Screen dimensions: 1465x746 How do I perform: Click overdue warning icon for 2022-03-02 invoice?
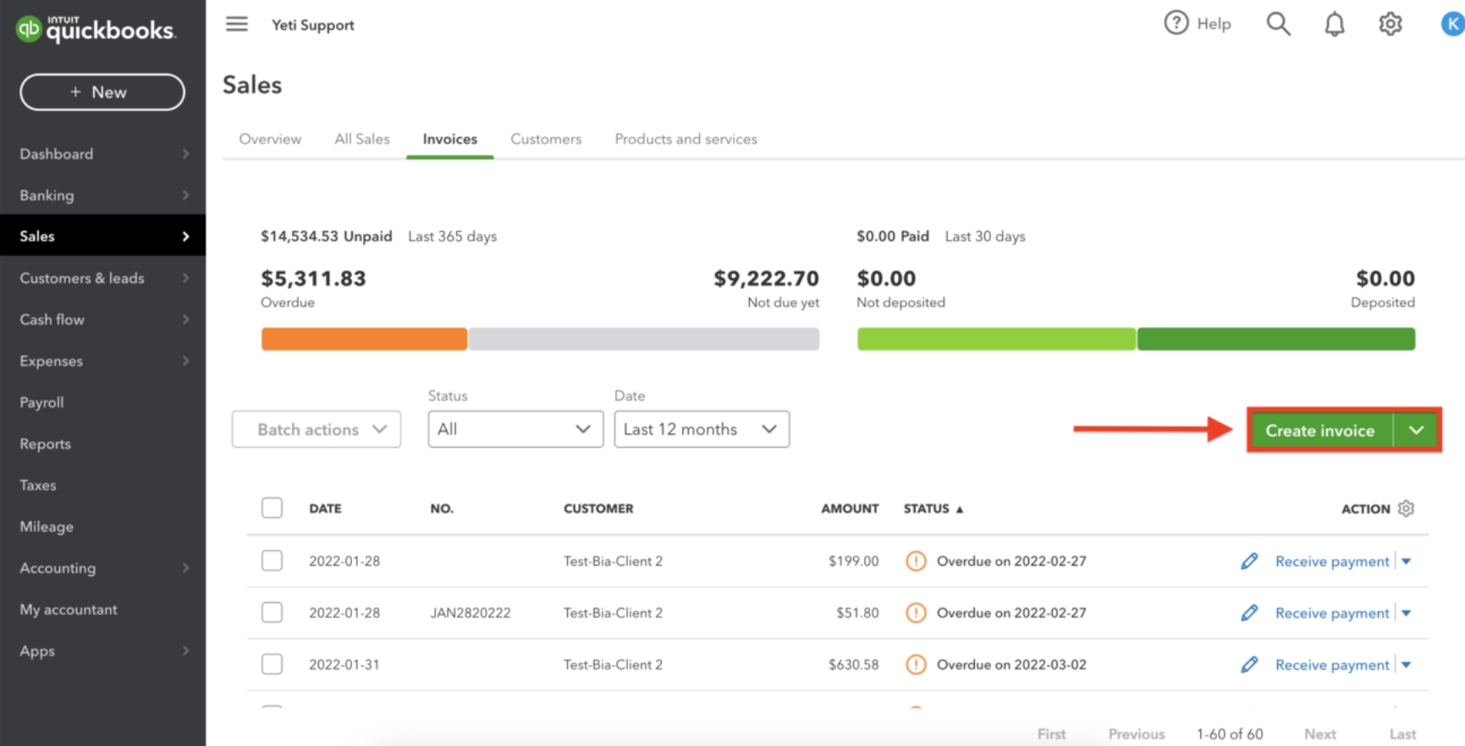coord(916,664)
